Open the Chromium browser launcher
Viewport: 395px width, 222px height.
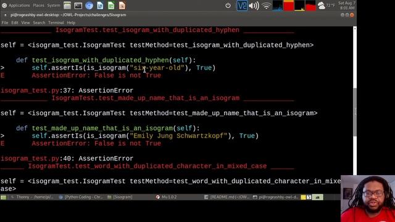[x=89, y=6]
